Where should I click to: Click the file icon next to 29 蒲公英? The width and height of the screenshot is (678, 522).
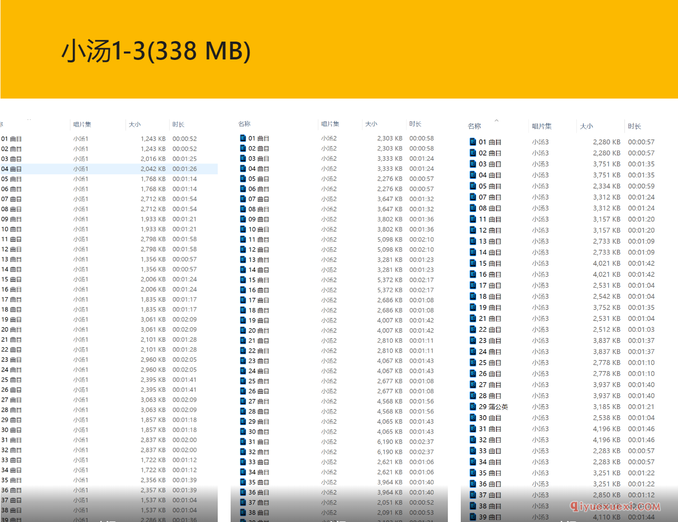pyautogui.click(x=473, y=407)
